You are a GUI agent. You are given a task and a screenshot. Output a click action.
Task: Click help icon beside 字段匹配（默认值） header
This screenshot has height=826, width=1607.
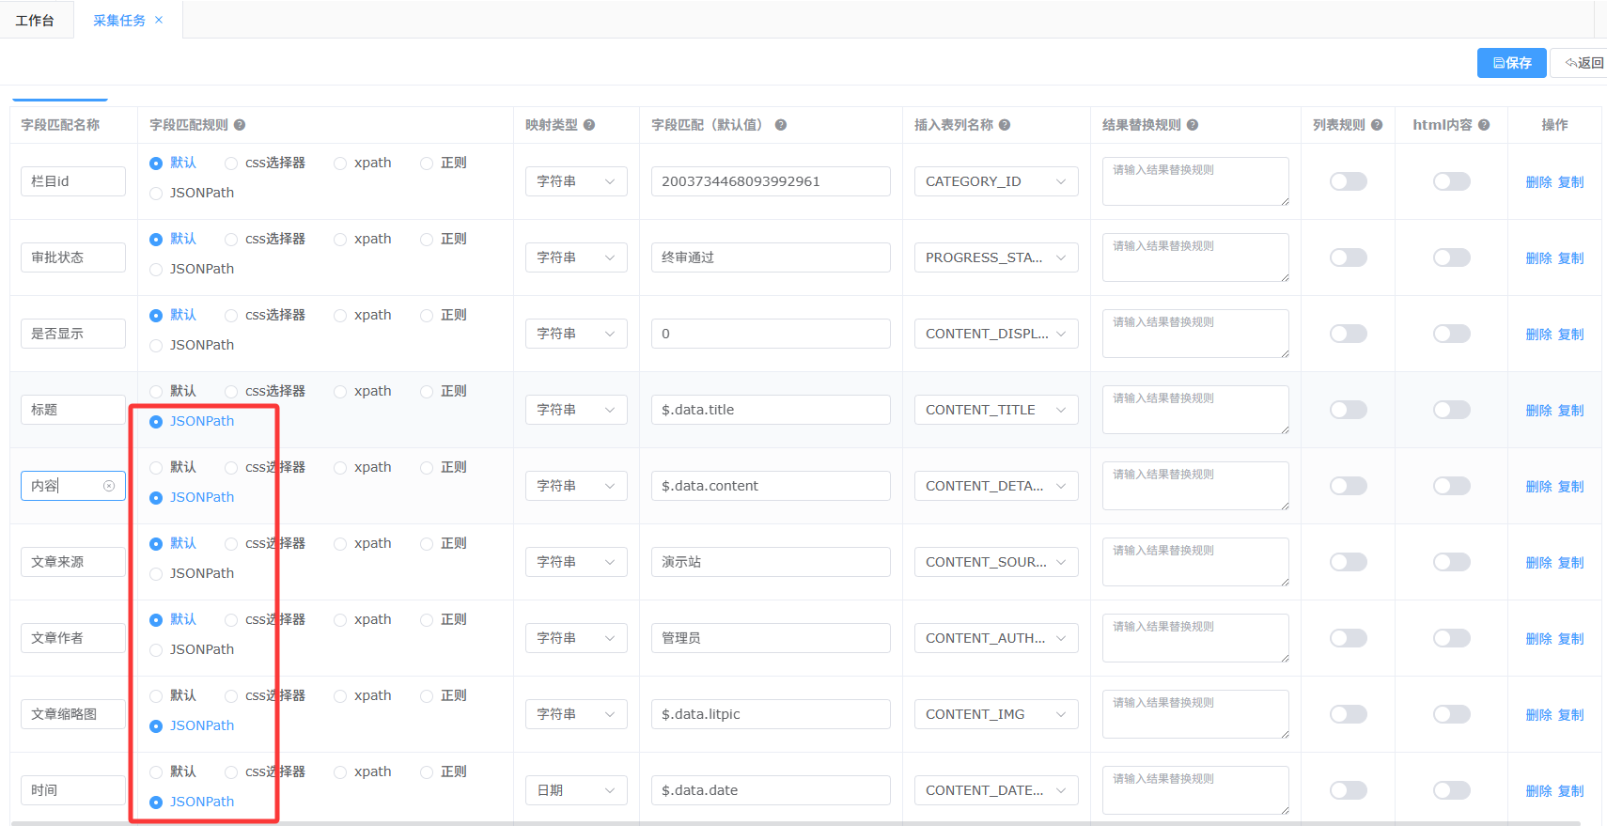pyautogui.click(x=781, y=125)
